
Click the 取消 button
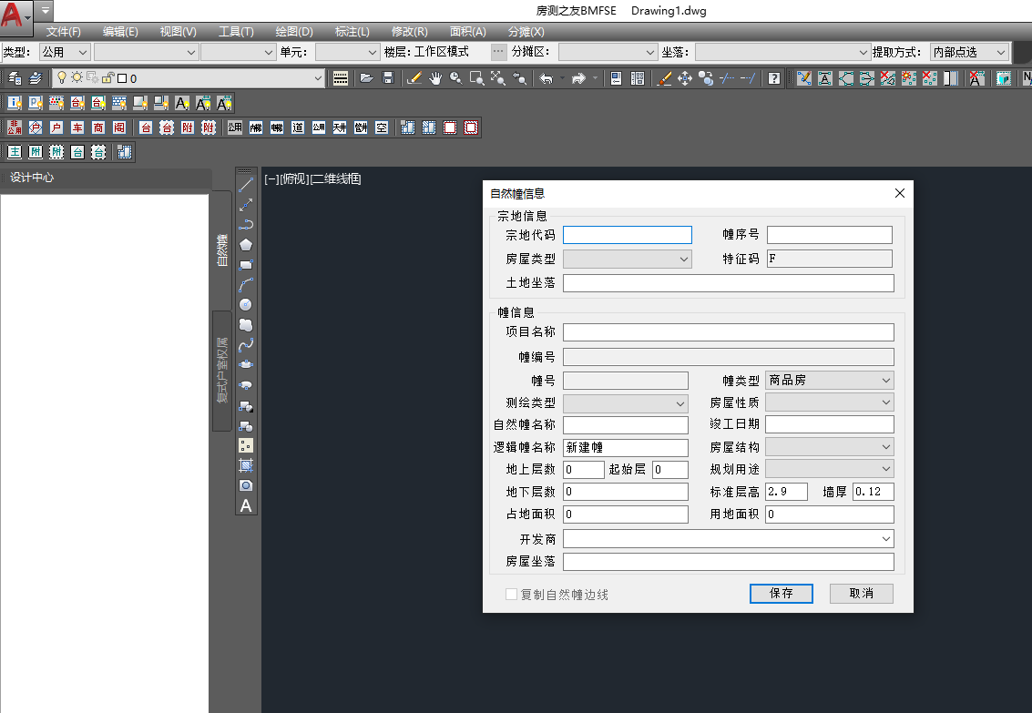[862, 594]
